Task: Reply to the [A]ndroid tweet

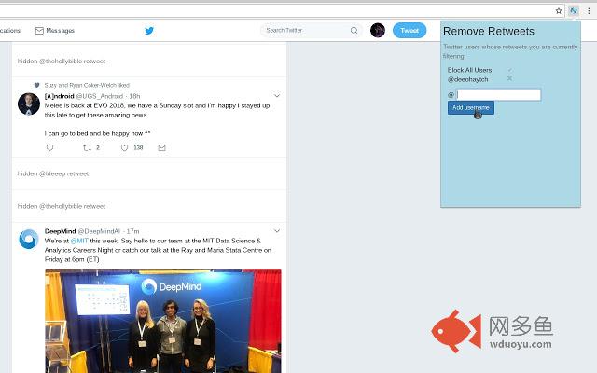Action: 50,147
